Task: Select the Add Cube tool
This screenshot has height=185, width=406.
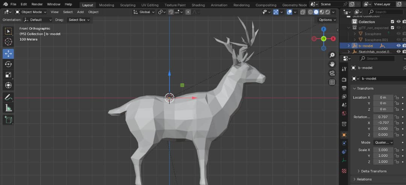Action: tap(9, 120)
